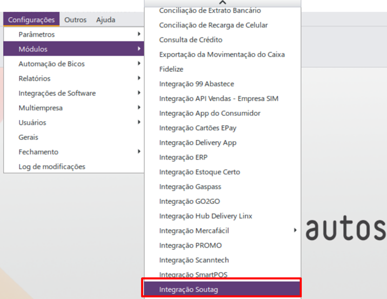The width and height of the screenshot is (387, 299).
Task: Select Integração Scanntech
Action: click(x=223, y=260)
